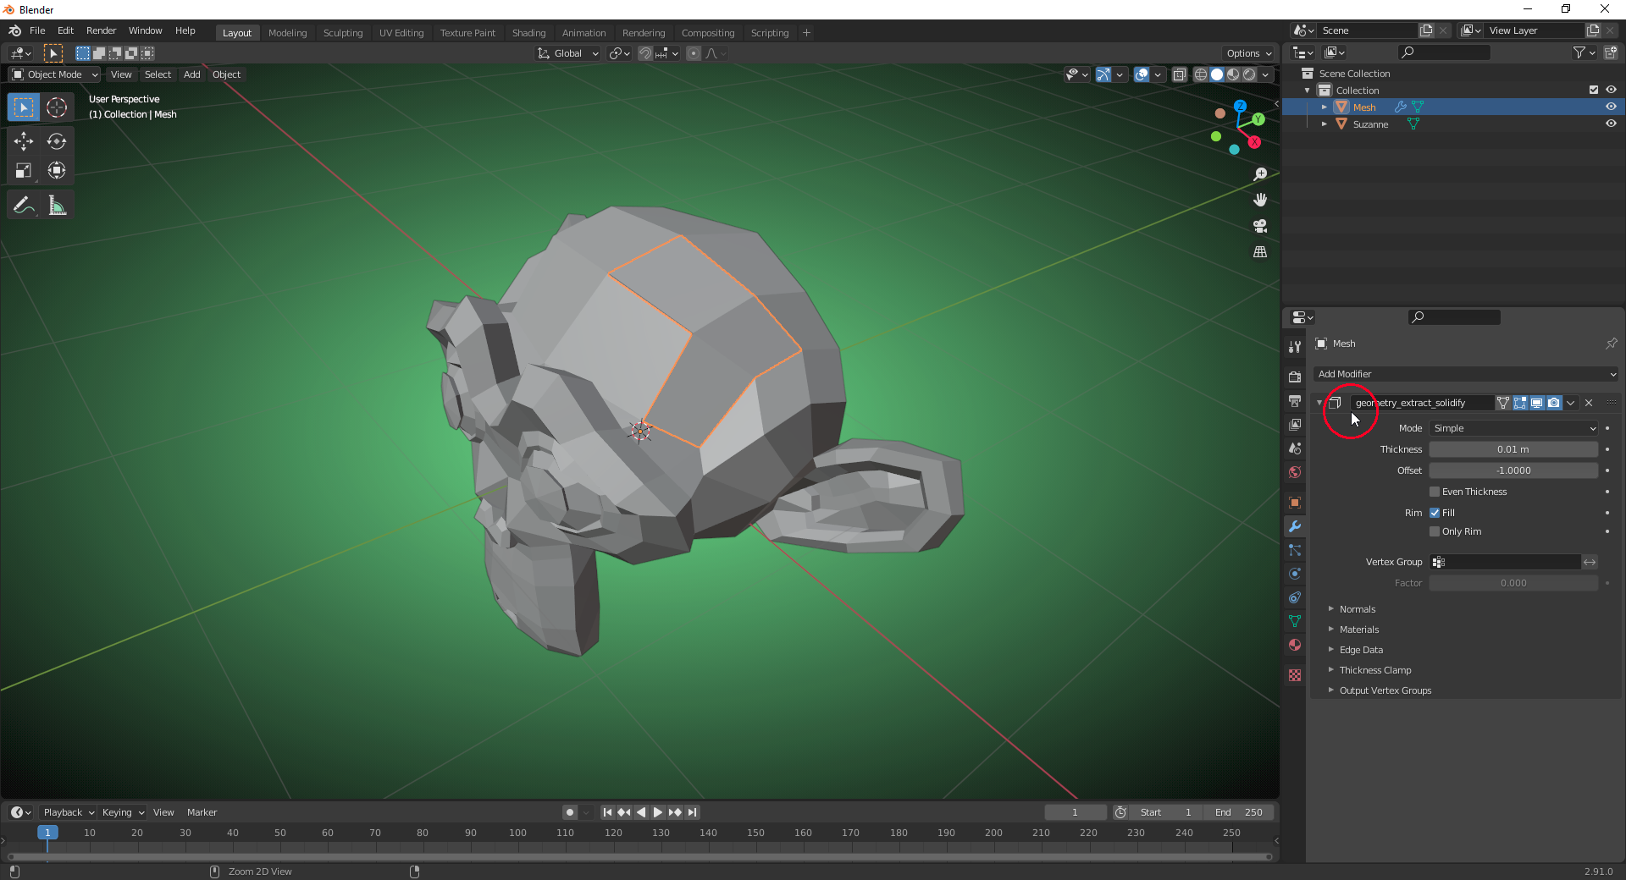Play the animation forward
This screenshot has width=1626, height=880.
[658, 812]
